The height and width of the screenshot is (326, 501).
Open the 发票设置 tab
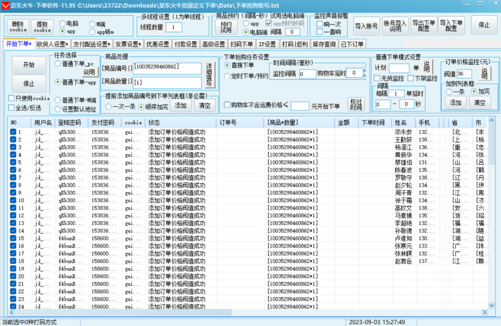click(x=128, y=44)
